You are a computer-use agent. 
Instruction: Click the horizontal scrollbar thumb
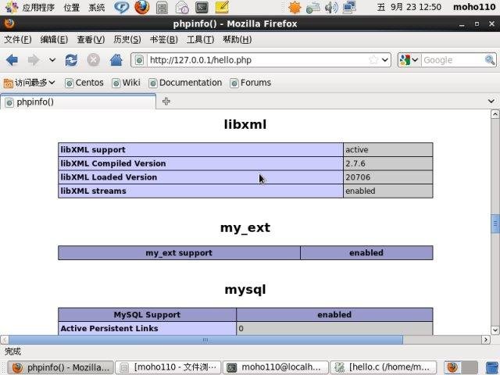tap(205, 340)
